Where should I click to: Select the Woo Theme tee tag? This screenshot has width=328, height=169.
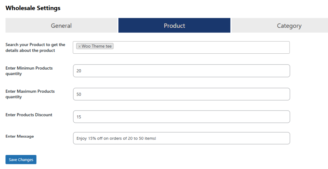coord(97,46)
